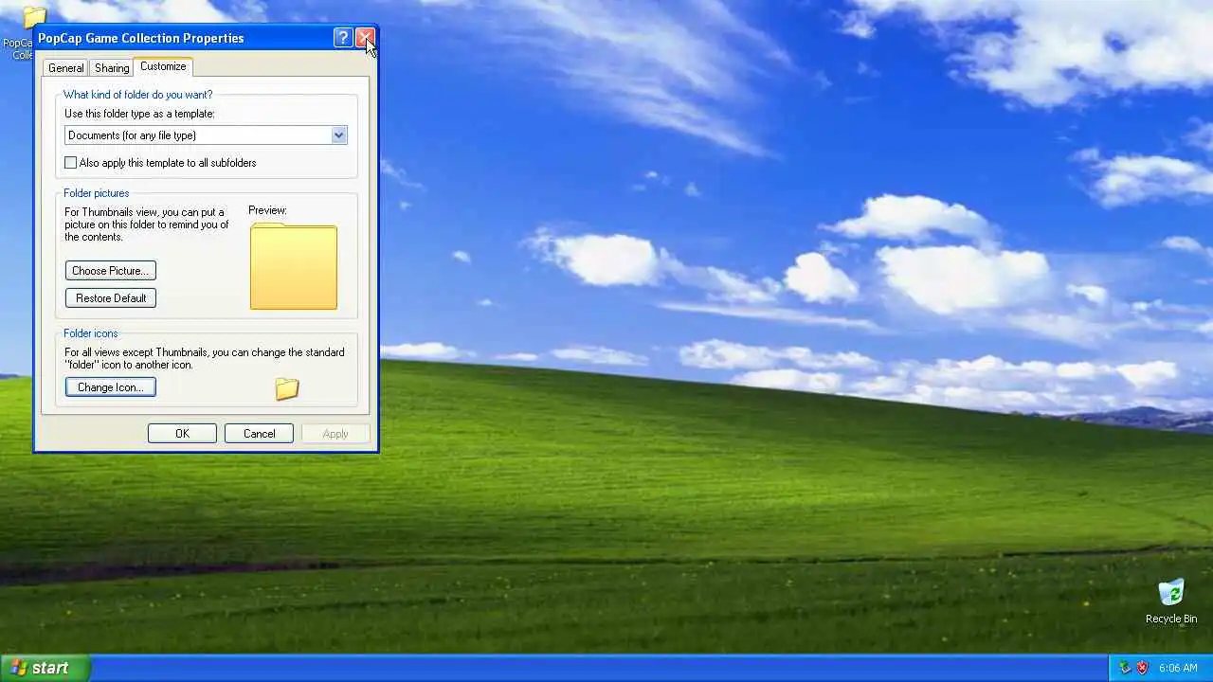Click the 'Documents (for any file type)' field text
1213x682 pixels.
132,135
